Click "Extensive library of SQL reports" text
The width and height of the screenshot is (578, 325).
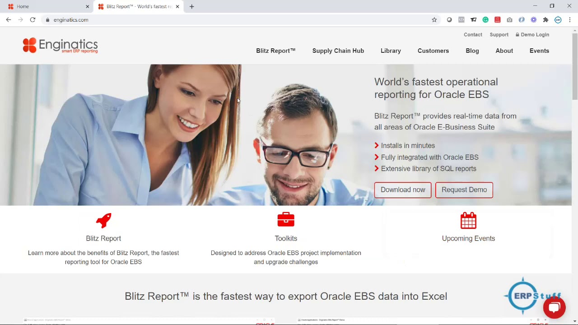click(x=429, y=168)
